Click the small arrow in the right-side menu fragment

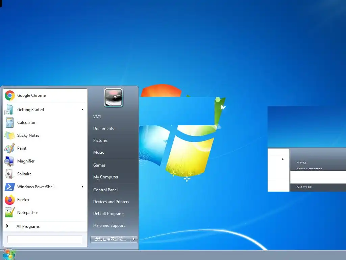[x=283, y=159]
